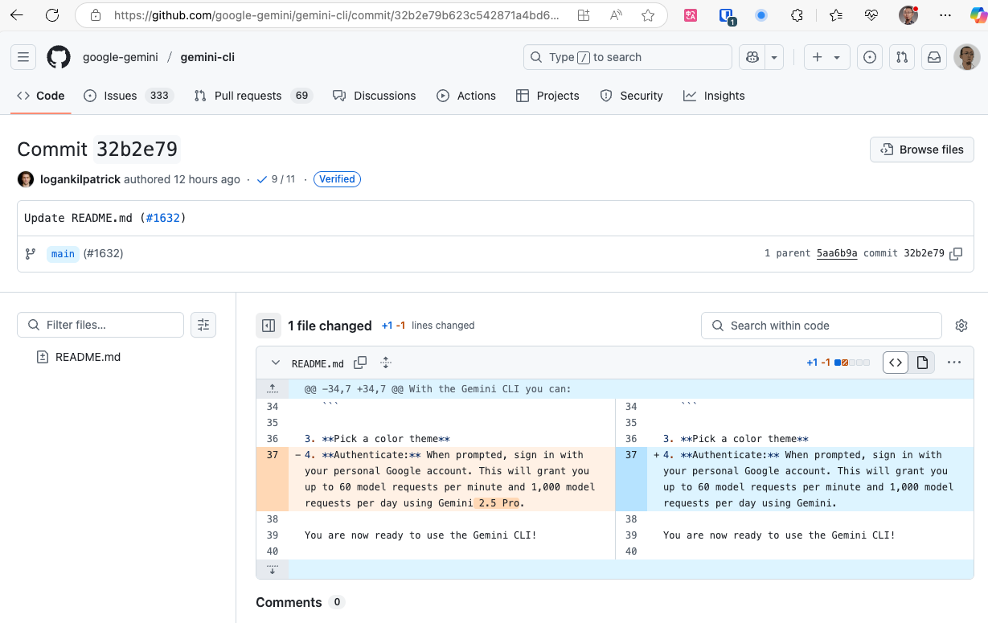Open GitHub Copilot chat icon
Viewport: 988px width, 623px height.
point(752,57)
